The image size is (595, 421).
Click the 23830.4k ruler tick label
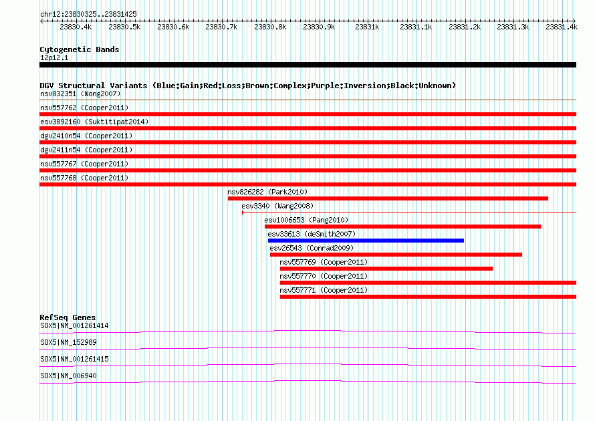[76, 27]
